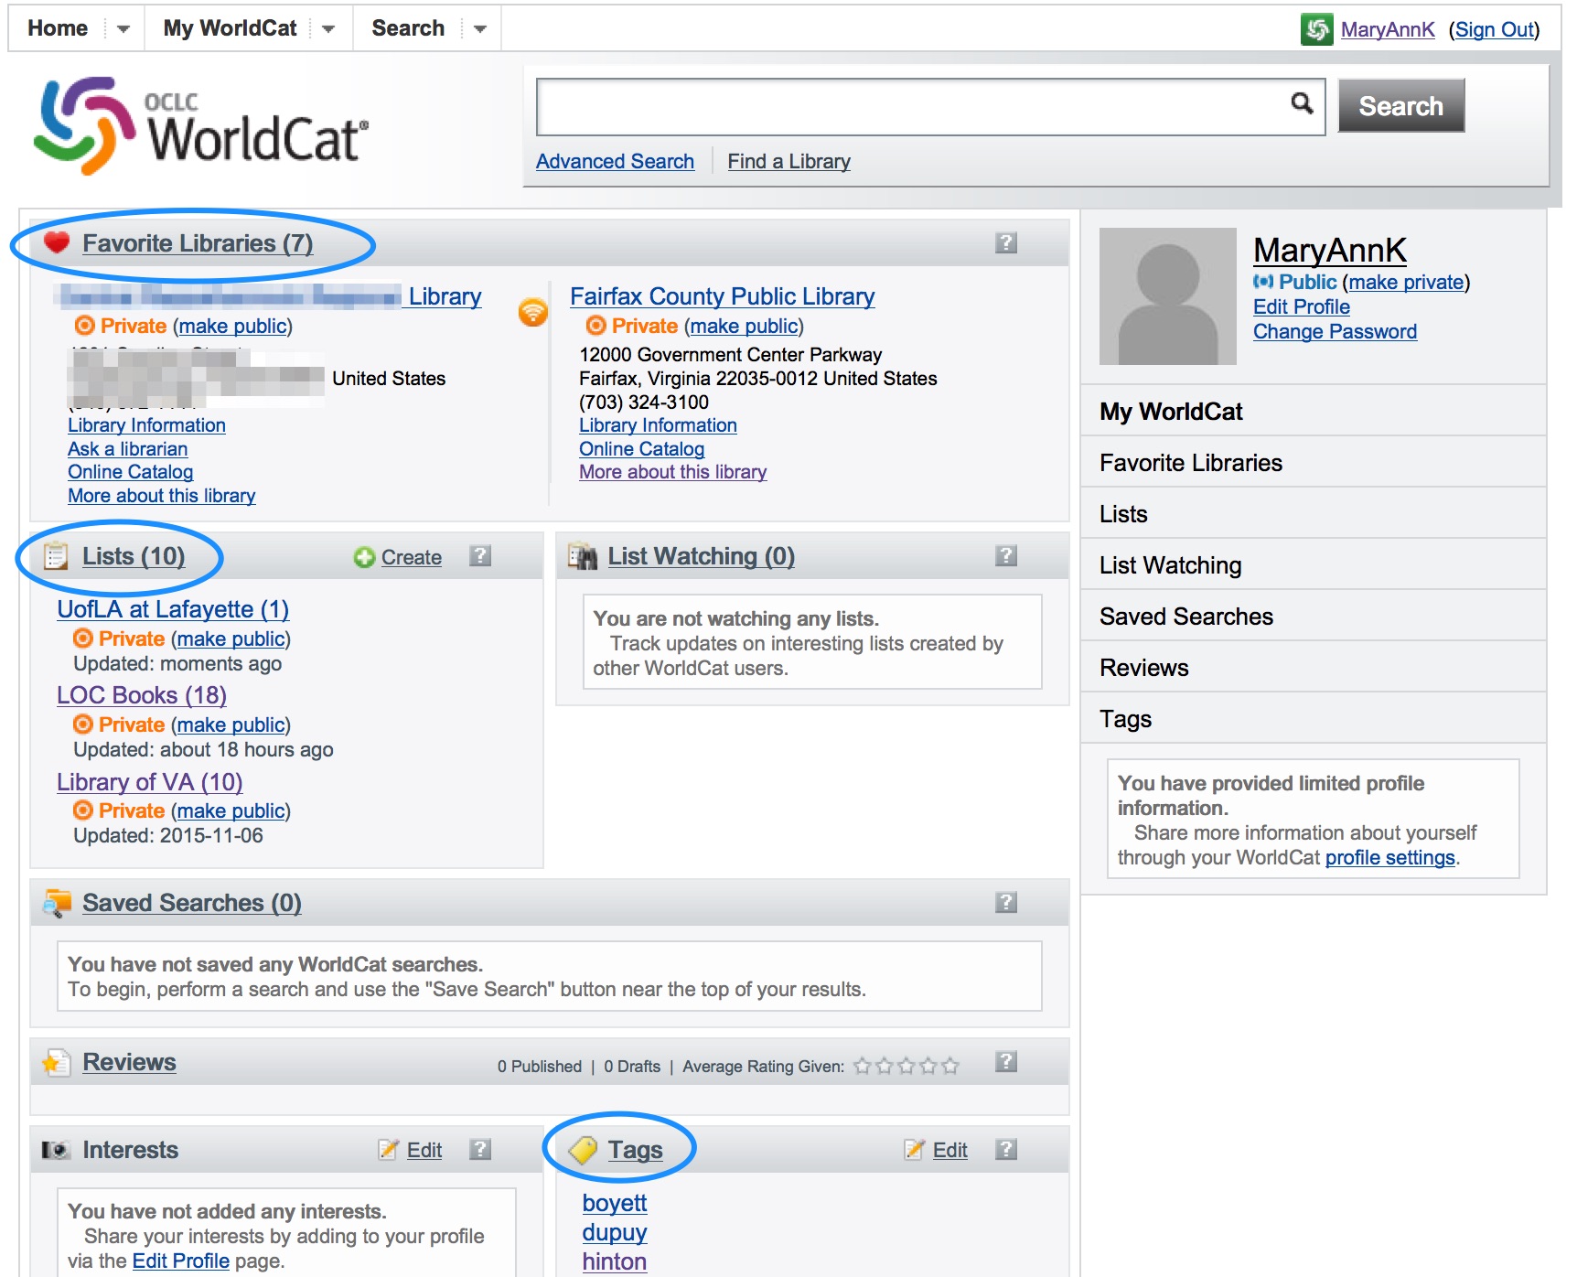Expand the Home menu dropdown arrow
Screen dimensions: 1577x1277
tap(123, 29)
